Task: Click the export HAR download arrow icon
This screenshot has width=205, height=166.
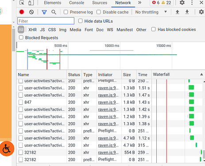Action: (x=187, y=12)
